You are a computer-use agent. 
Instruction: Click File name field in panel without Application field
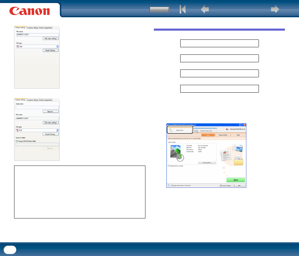[37, 35]
